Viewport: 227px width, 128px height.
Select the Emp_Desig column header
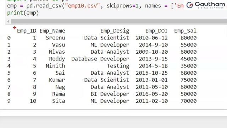115,31
